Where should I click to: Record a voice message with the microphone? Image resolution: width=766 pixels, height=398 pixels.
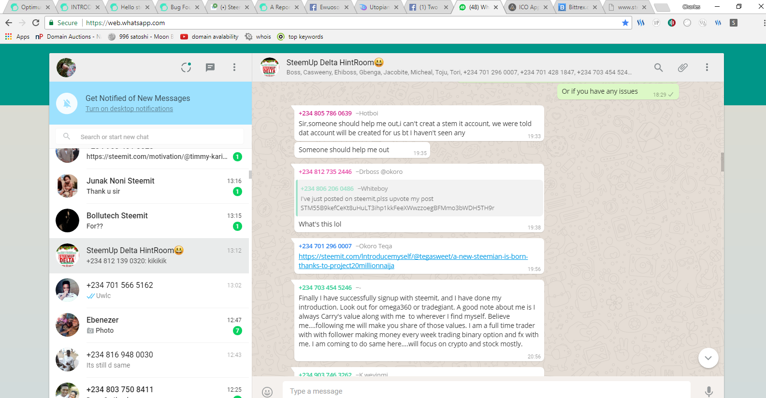click(709, 392)
